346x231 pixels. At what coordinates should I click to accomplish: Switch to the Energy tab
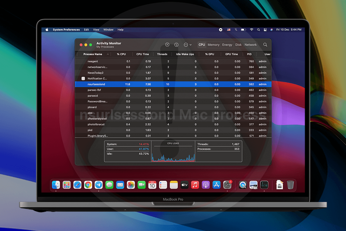tap(227, 45)
